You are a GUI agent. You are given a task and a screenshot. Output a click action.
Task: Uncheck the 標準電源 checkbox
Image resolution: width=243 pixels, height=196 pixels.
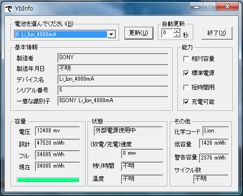pos(186,73)
